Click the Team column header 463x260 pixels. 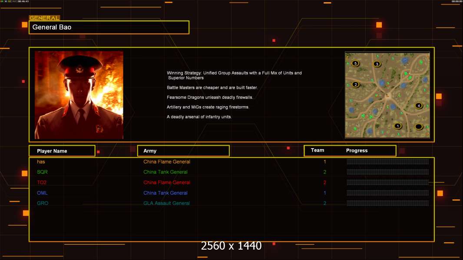click(x=317, y=150)
